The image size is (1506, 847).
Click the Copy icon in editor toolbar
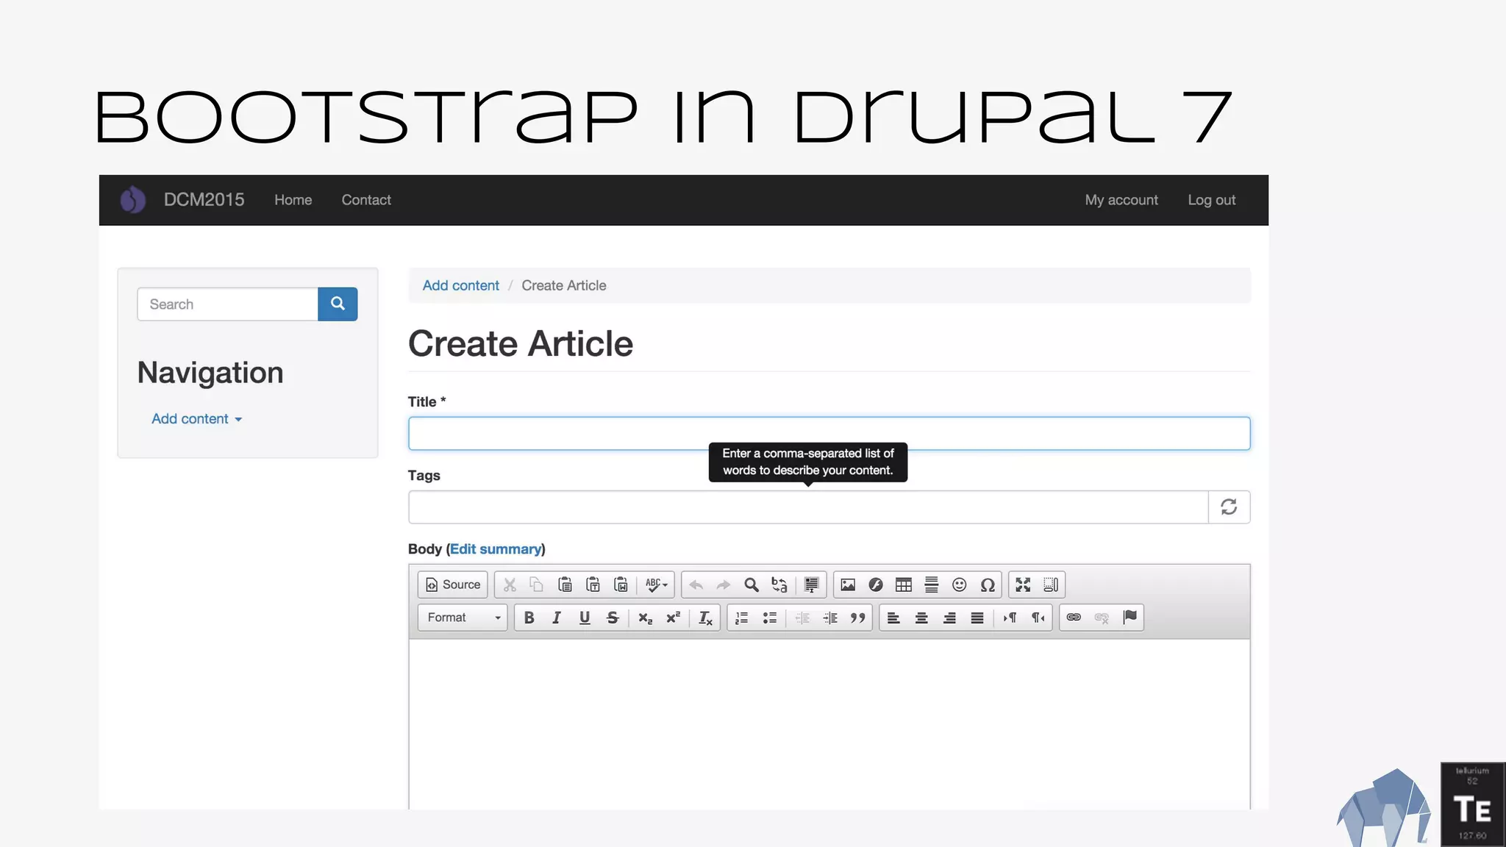(x=537, y=585)
